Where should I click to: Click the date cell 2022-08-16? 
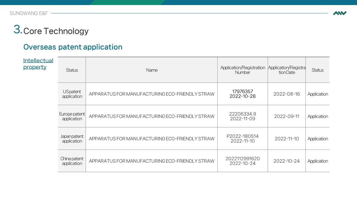pos(287,94)
